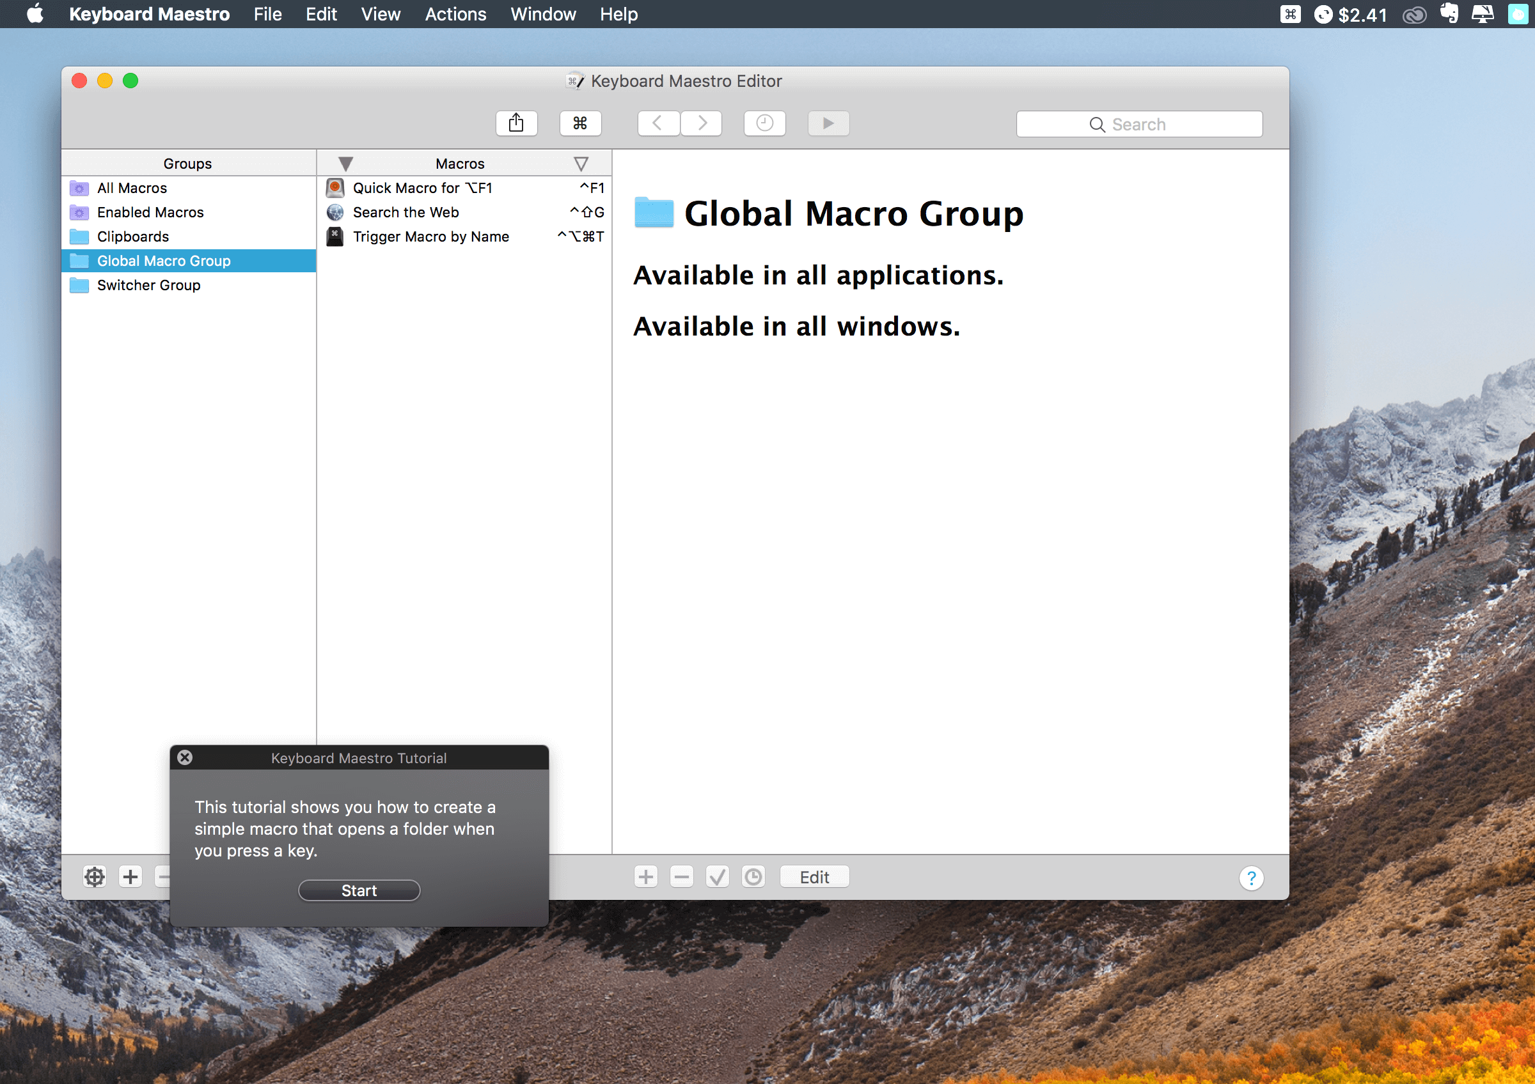The width and height of the screenshot is (1535, 1084).
Task: Toggle enable with the checkmark button
Action: [718, 877]
